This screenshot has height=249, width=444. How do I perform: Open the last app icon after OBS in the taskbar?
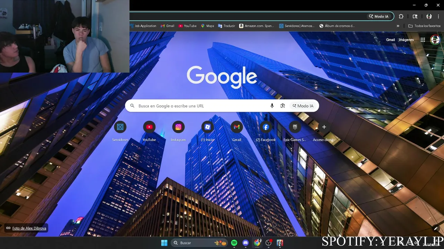280,243
